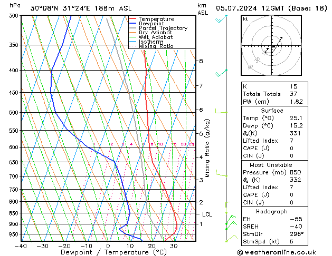Click the station coordinates title text

[81, 8]
